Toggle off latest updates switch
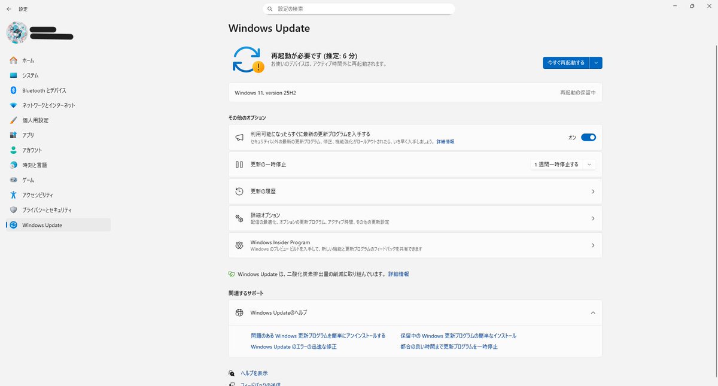The width and height of the screenshot is (718, 386). coord(588,138)
